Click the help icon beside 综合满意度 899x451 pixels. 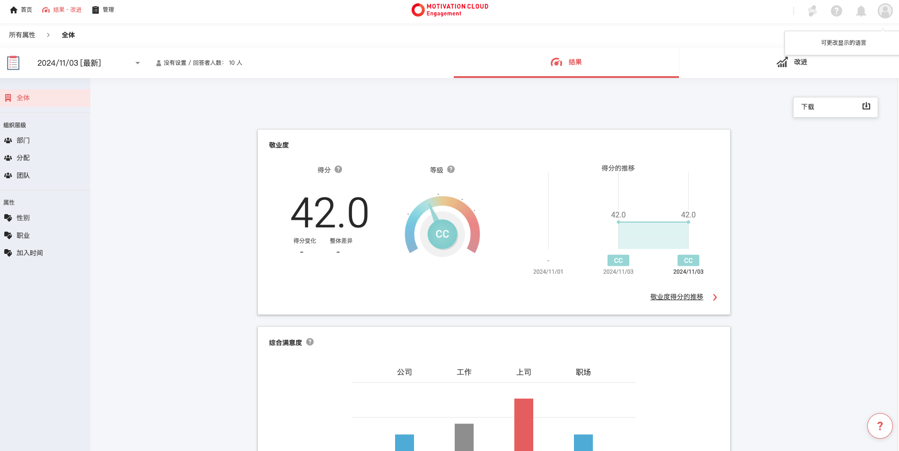pos(310,342)
